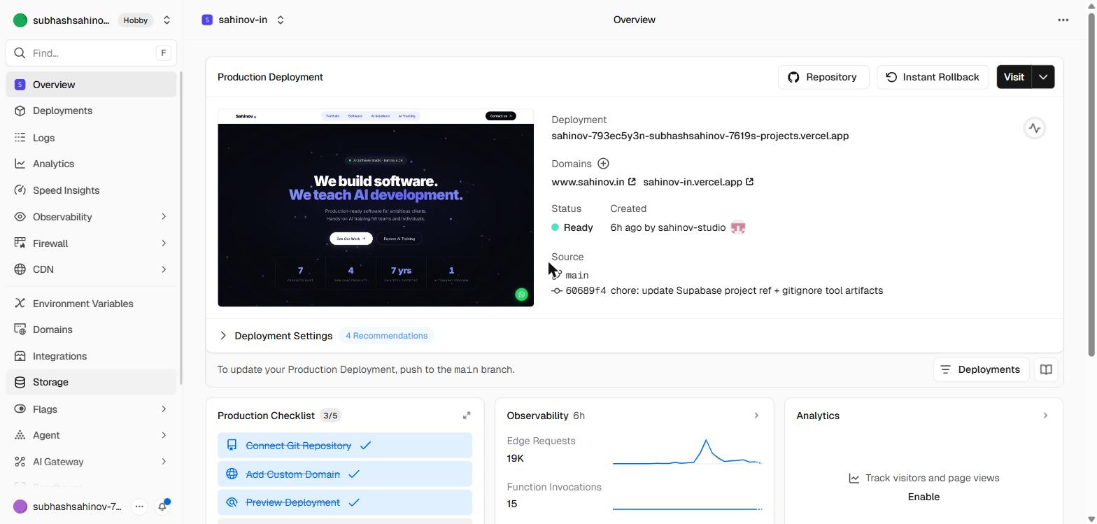Open the Analytics panel arrow

[x=1046, y=416]
